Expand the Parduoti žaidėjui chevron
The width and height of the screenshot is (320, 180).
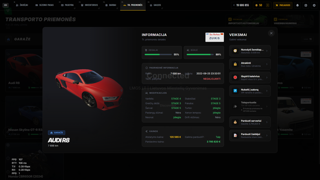point(267,135)
